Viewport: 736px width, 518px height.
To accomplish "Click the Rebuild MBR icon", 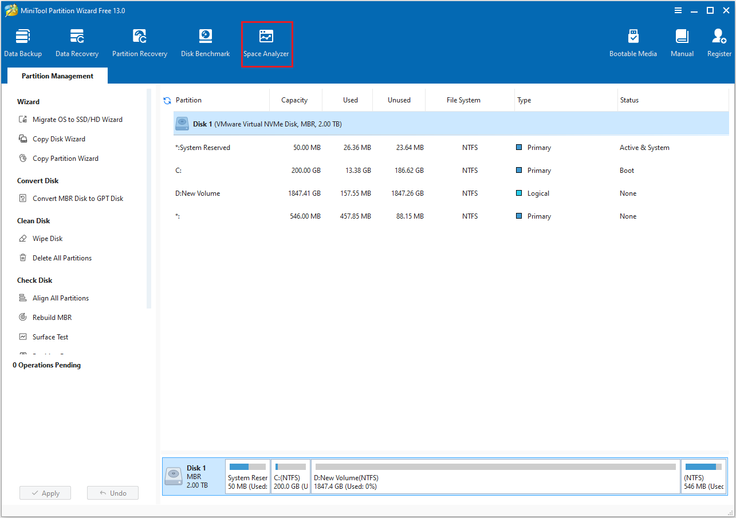I will click(x=23, y=318).
